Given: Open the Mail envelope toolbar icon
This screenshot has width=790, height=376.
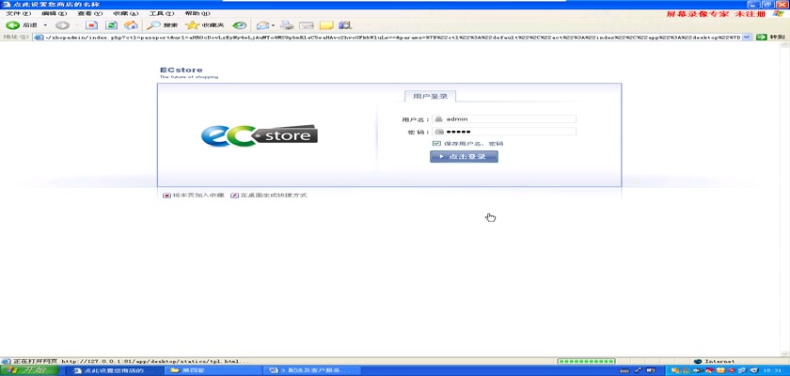Looking at the screenshot, I should [x=262, y=25].
